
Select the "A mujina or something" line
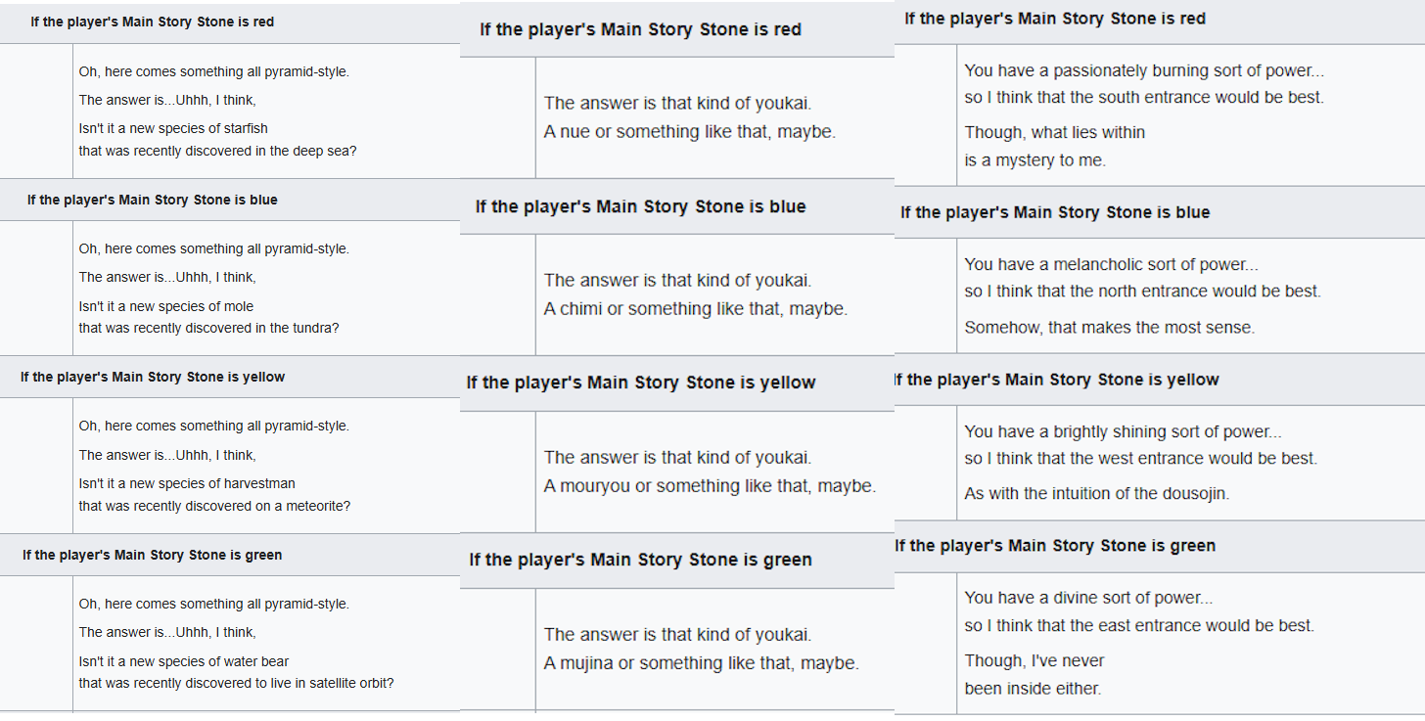coord(701,663)
